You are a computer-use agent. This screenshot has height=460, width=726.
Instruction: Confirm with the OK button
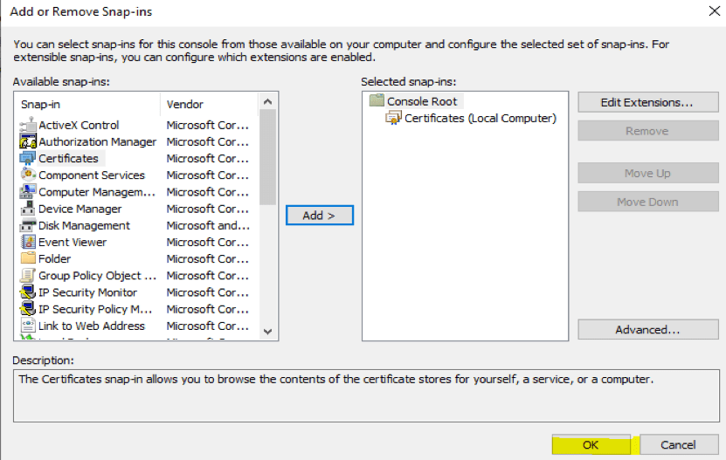coord(591,444)
